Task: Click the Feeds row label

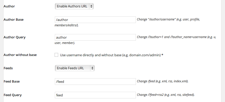Action: (x=8, y=68)
